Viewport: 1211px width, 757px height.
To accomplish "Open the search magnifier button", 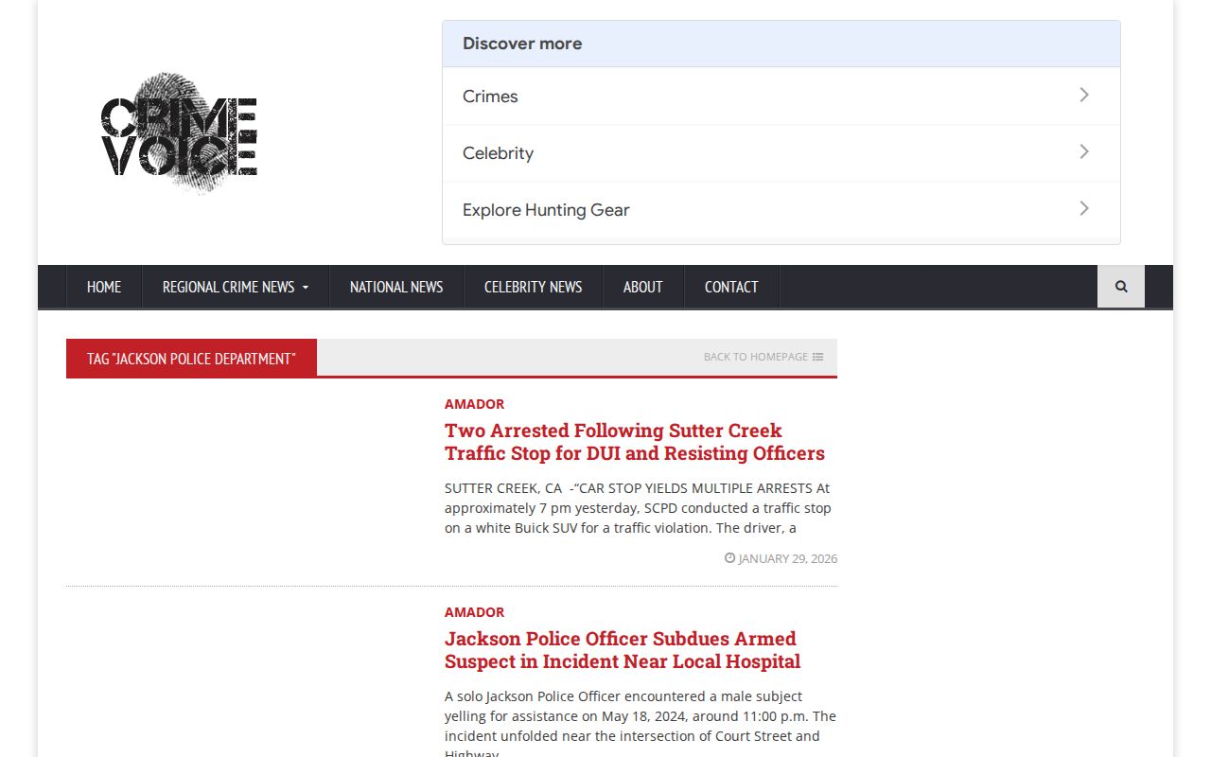I will [x=1121, y=287].
